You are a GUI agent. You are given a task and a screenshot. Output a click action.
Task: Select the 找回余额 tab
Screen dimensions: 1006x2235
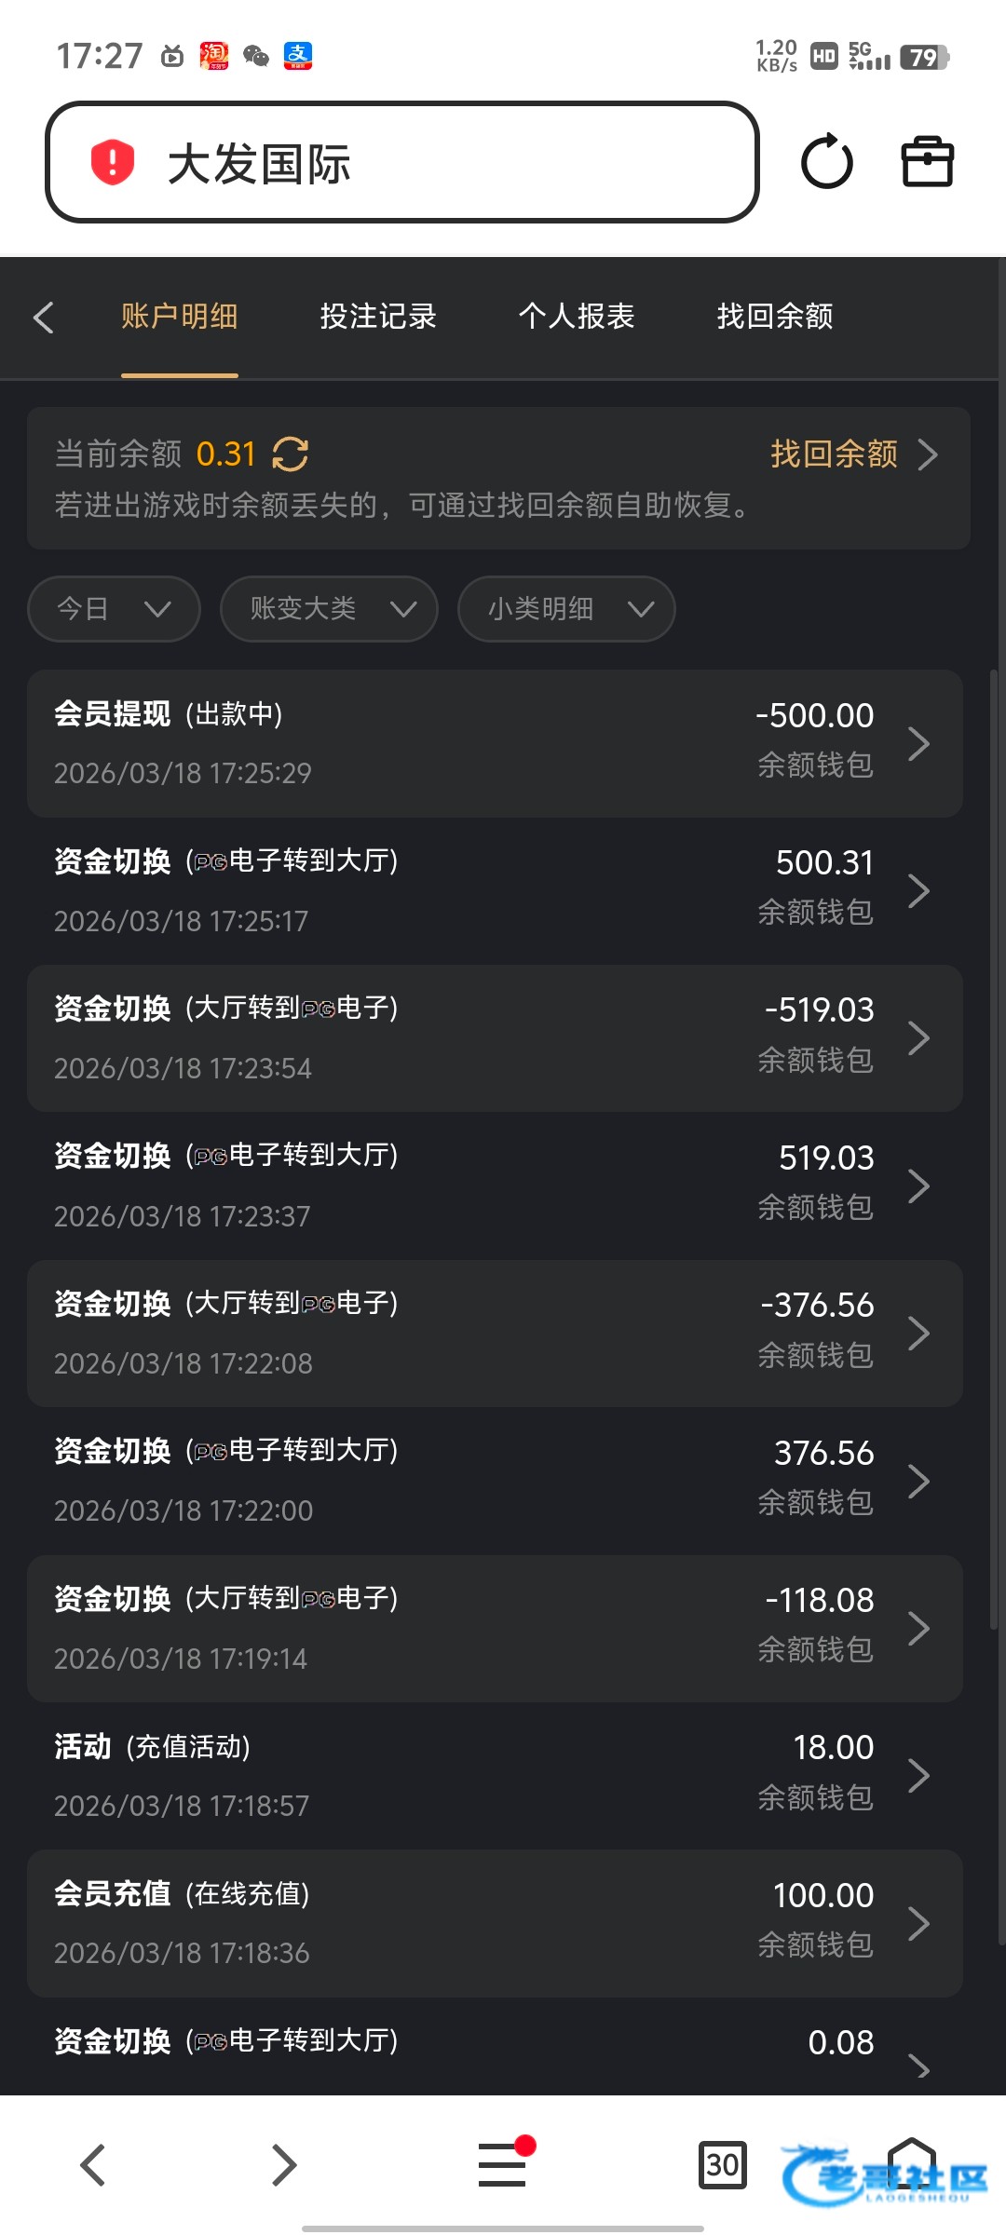(775, 317)
